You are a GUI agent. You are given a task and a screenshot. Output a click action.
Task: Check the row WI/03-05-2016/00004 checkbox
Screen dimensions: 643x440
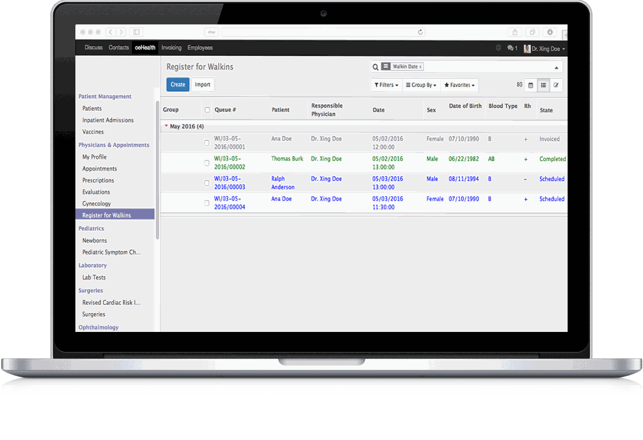coord(207,203)
